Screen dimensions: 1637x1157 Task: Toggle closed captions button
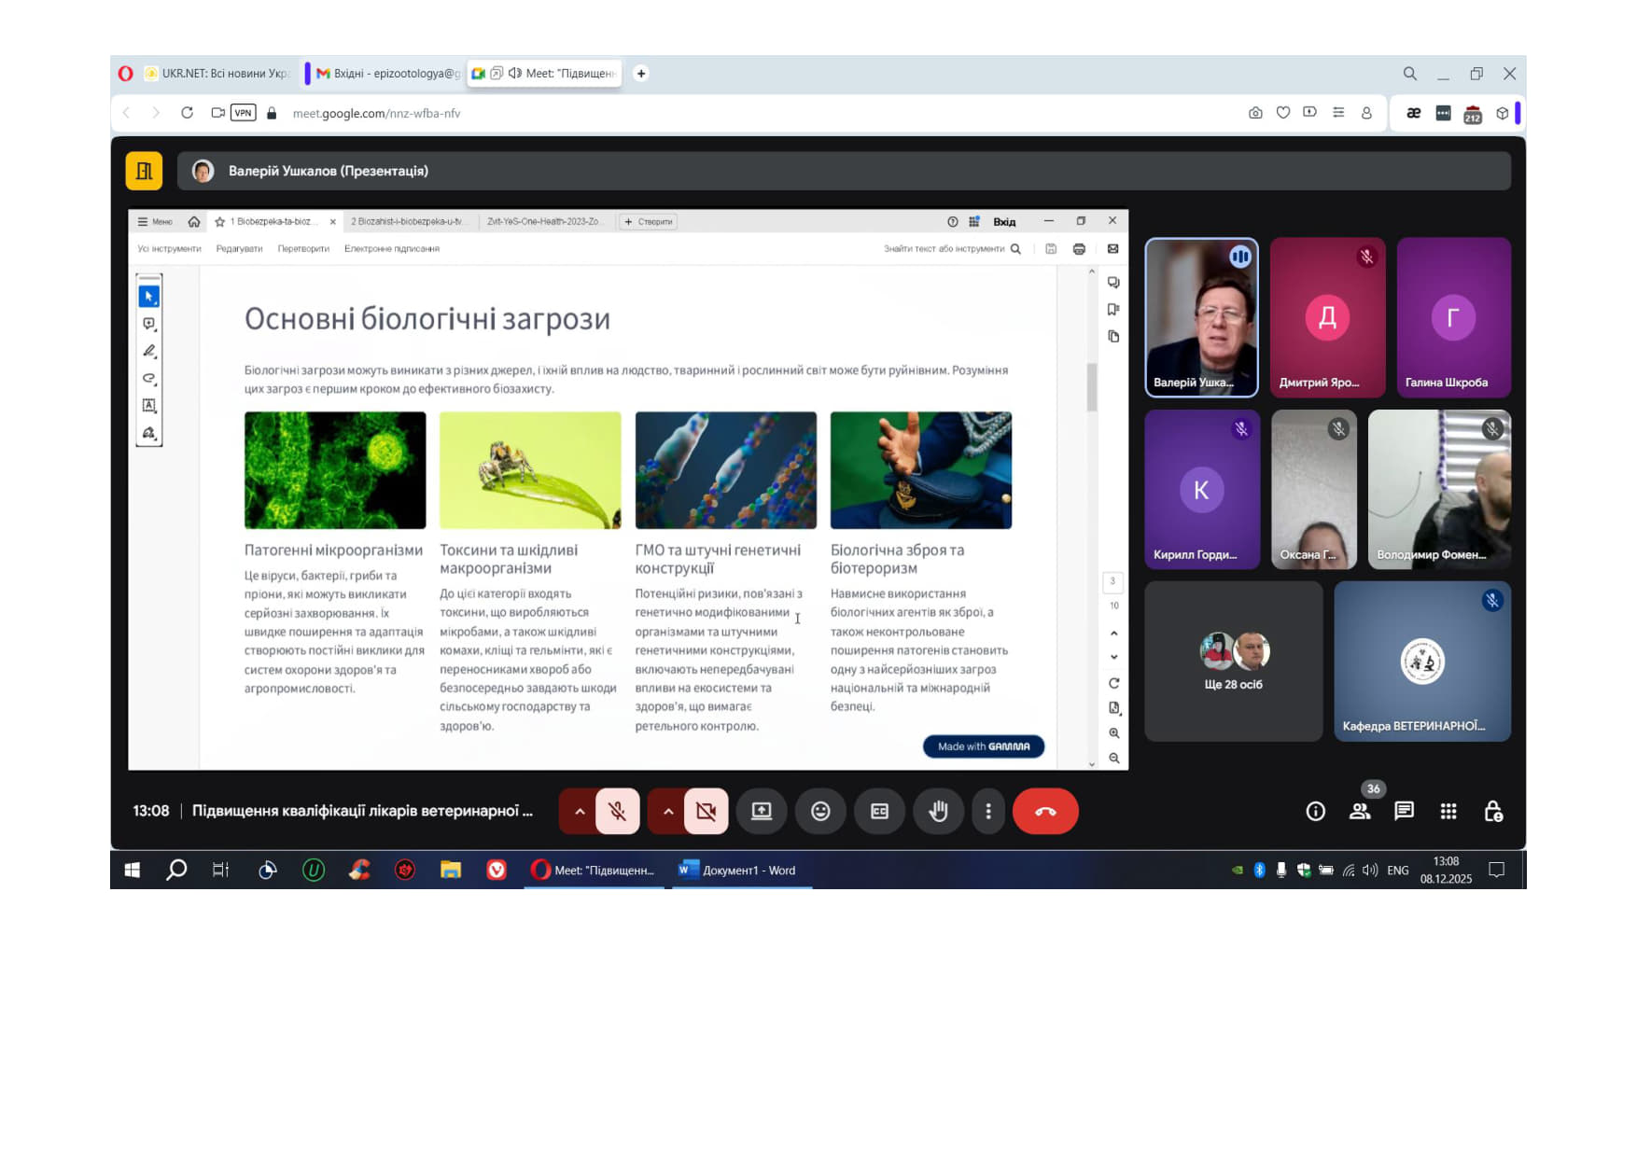click(879, 812)
